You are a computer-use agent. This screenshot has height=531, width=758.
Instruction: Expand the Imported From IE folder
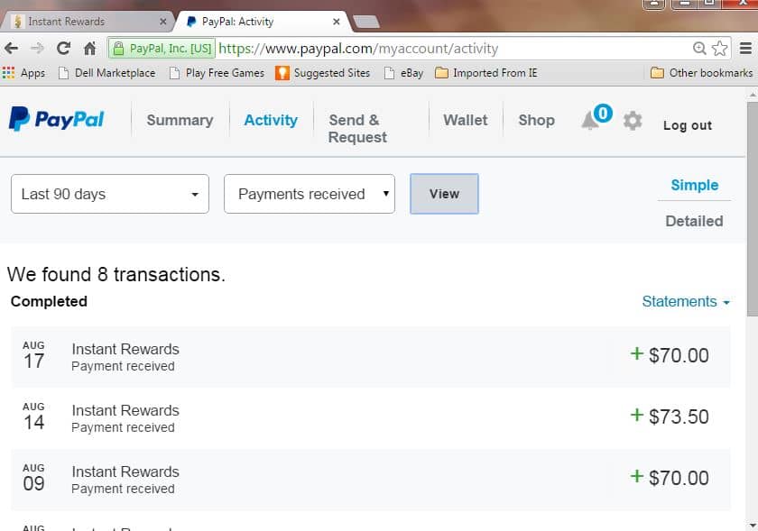(x=485, y=73)
